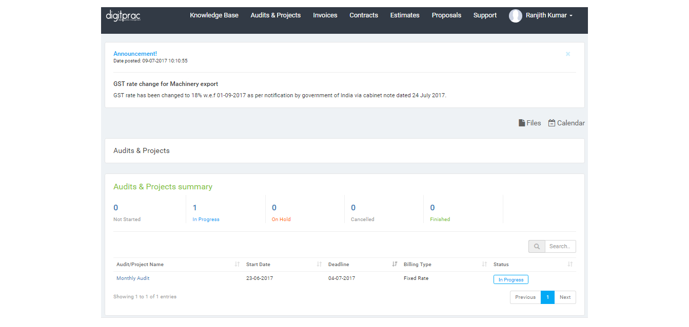The height and width of the screenshot is (327, 689).
Task: Sort table by Deadline column icon
Action: [395, 265]
